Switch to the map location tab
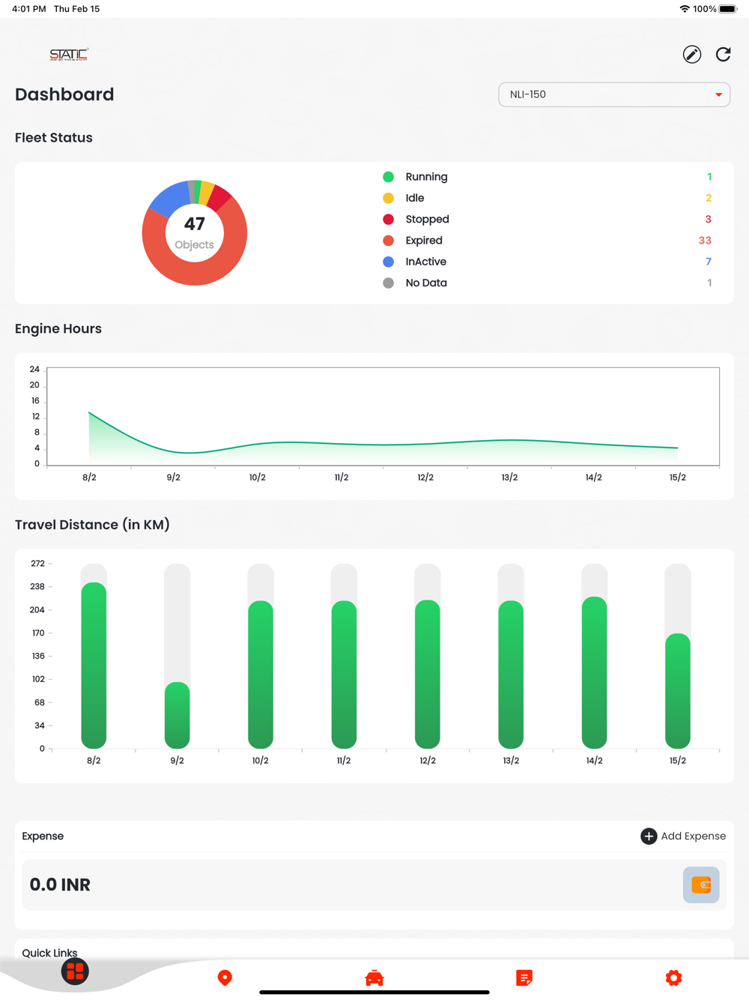Screen dimensions: 749x1000 coord(225,978)
